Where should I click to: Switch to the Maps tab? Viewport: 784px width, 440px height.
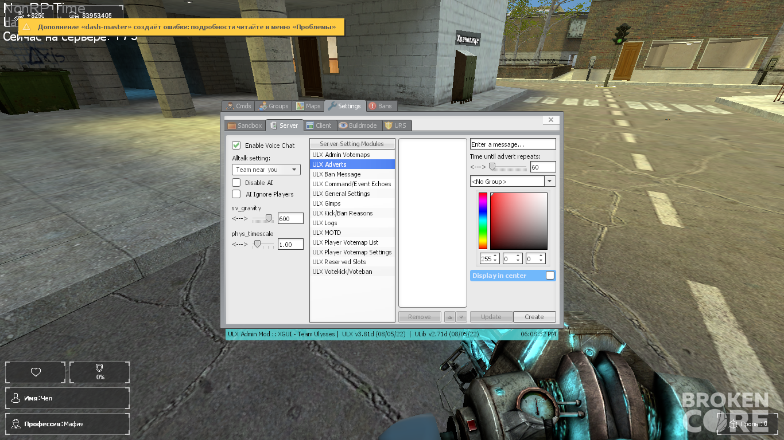[308, 106]
